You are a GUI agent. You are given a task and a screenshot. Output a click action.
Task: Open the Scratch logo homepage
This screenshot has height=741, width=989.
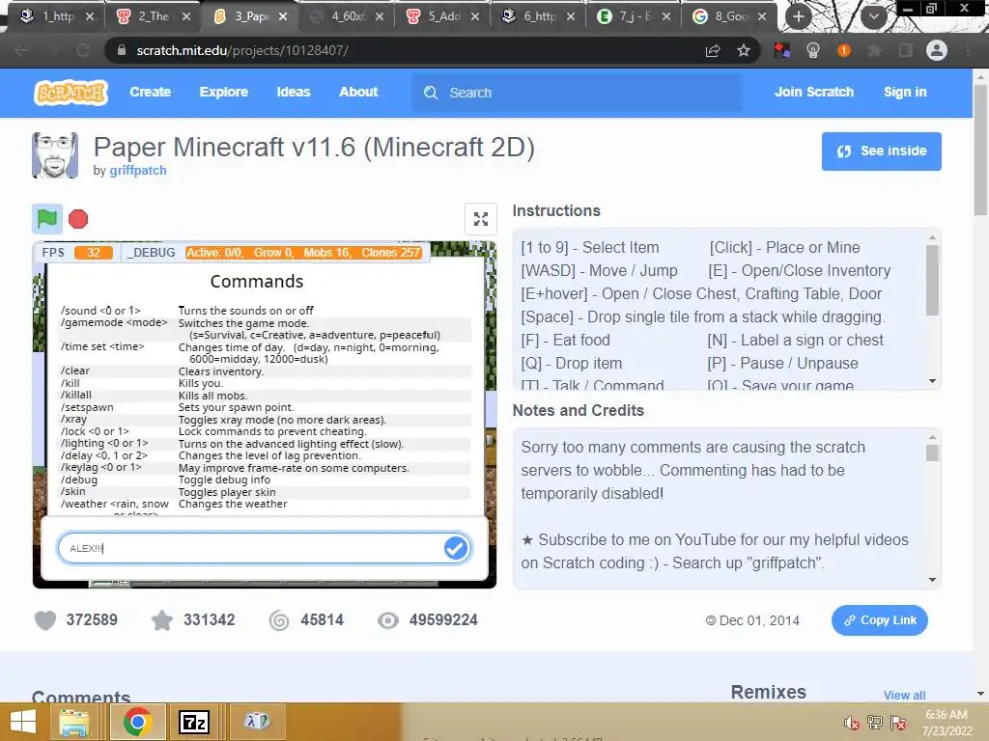[71, 93]
